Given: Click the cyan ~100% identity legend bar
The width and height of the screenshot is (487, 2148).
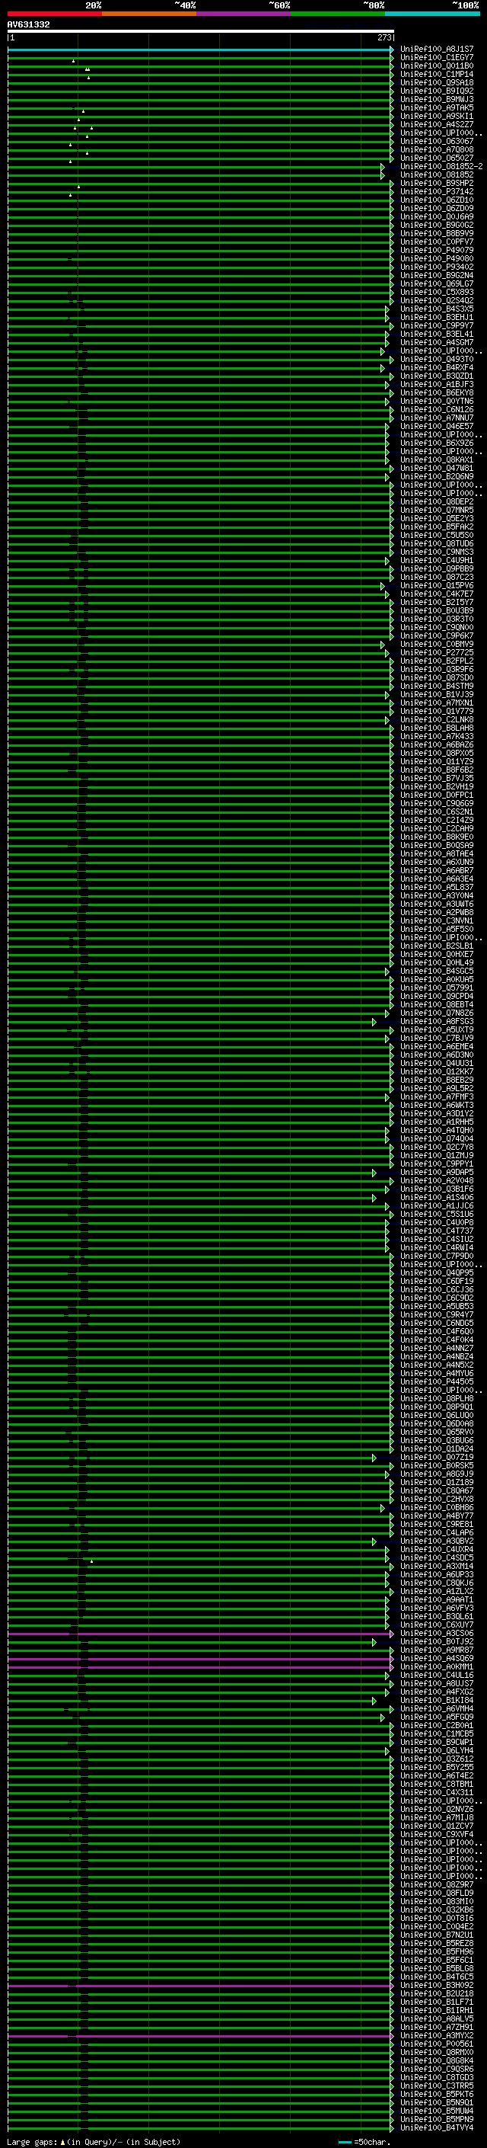Looking at the screenshot, I should click(x=433, y=14).
